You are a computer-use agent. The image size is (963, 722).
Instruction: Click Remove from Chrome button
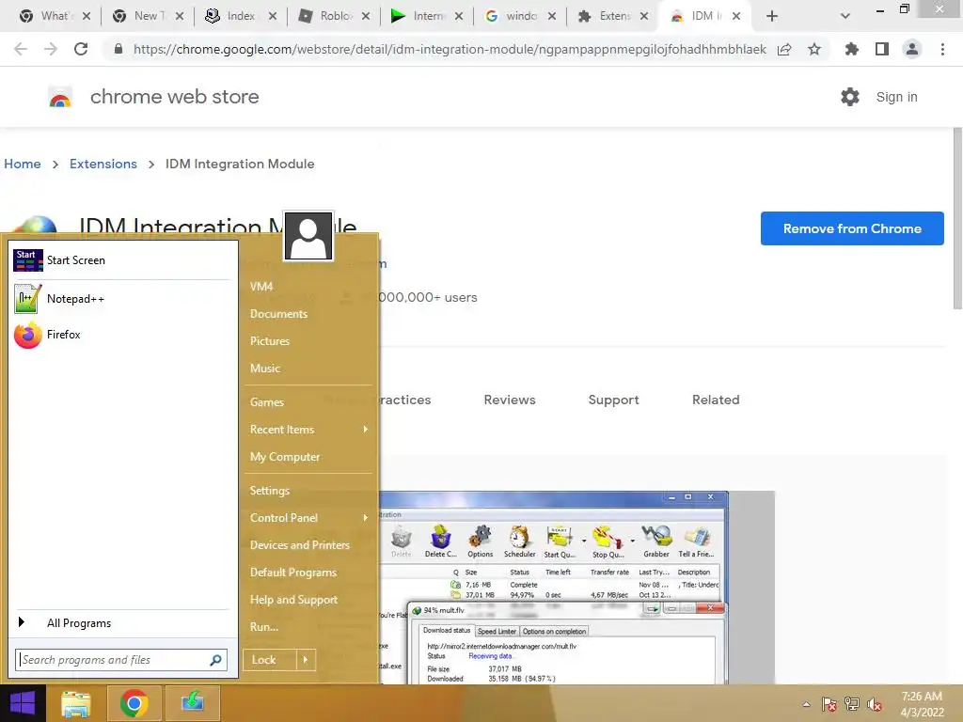tap(852, 228)
